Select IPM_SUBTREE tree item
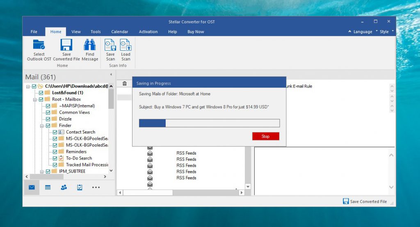 (72, 171)
